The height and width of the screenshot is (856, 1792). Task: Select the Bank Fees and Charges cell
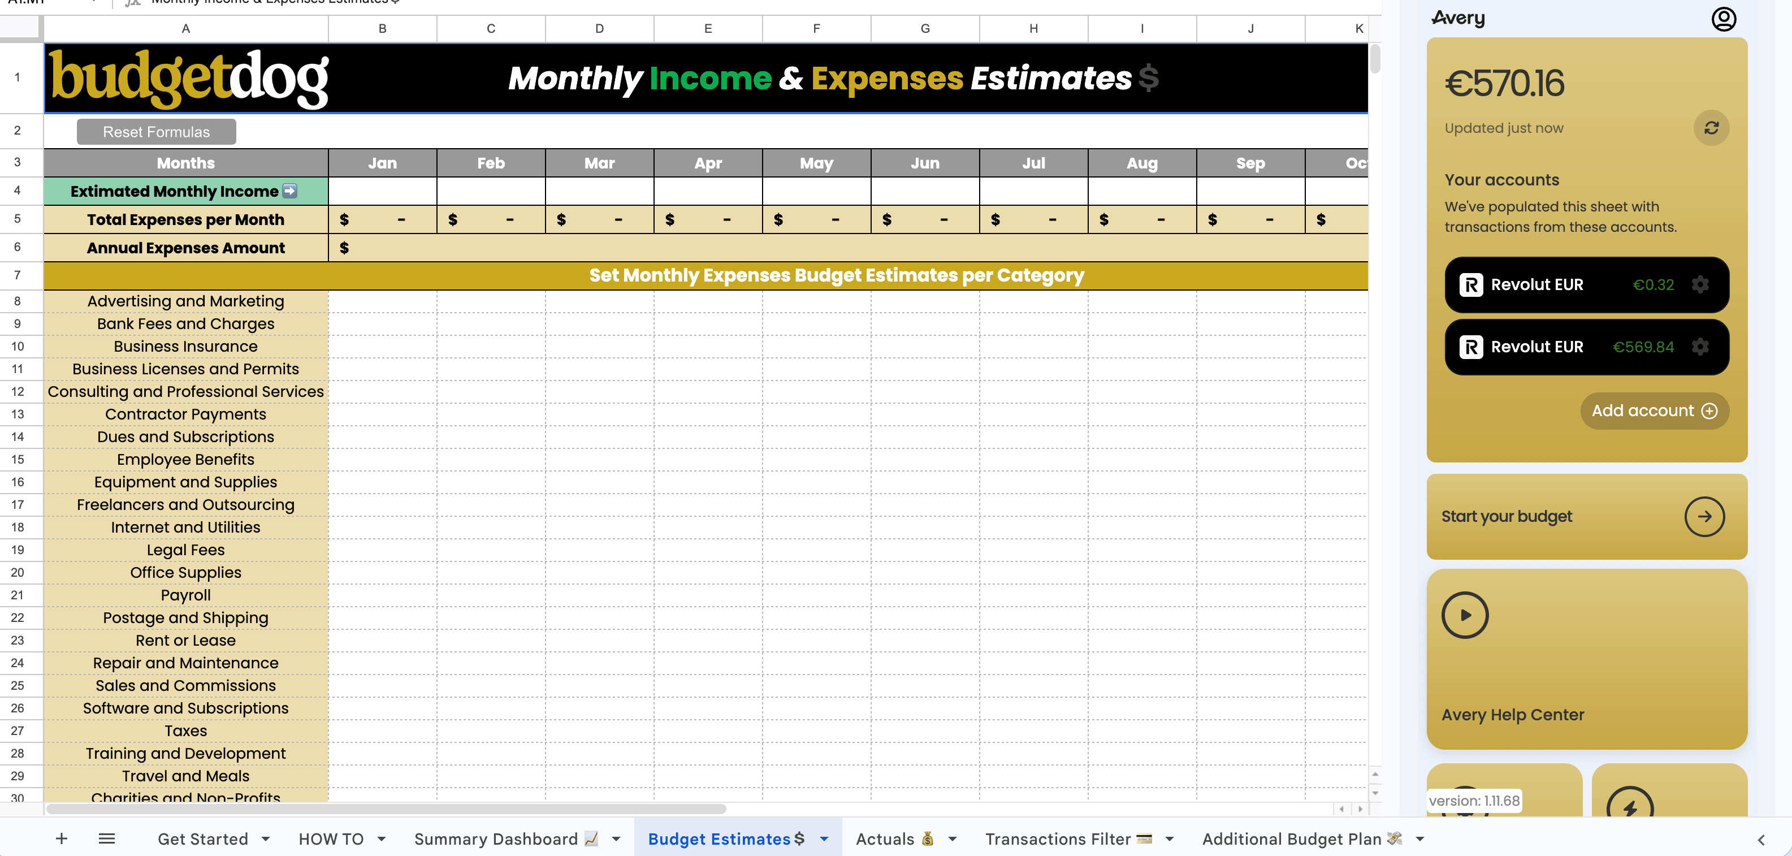[186, 323]
